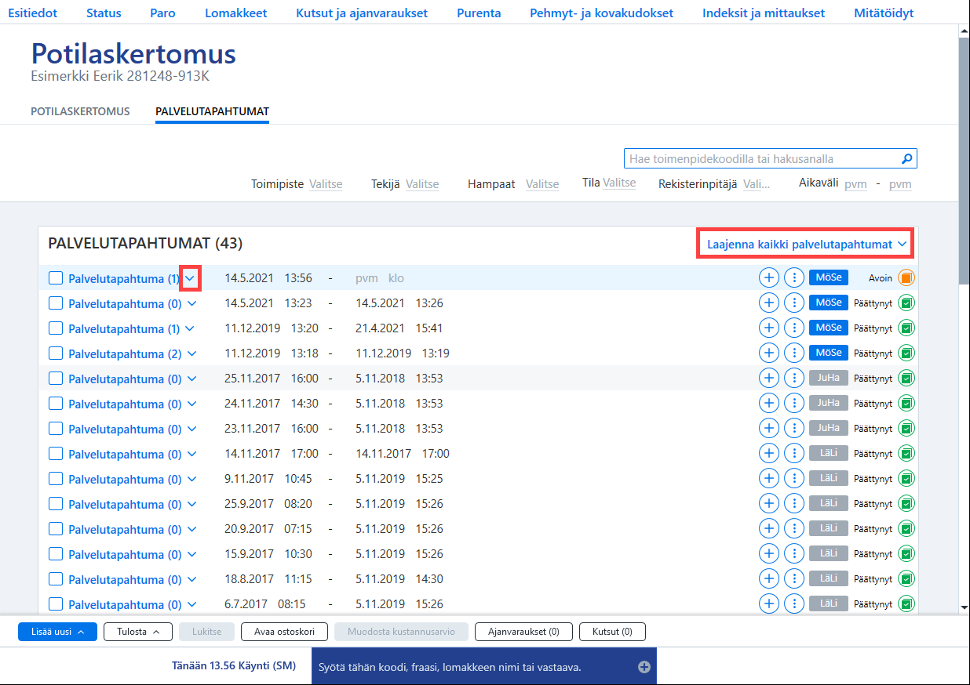
Task: Open the Purenta menu
Action: click(479, 13)
